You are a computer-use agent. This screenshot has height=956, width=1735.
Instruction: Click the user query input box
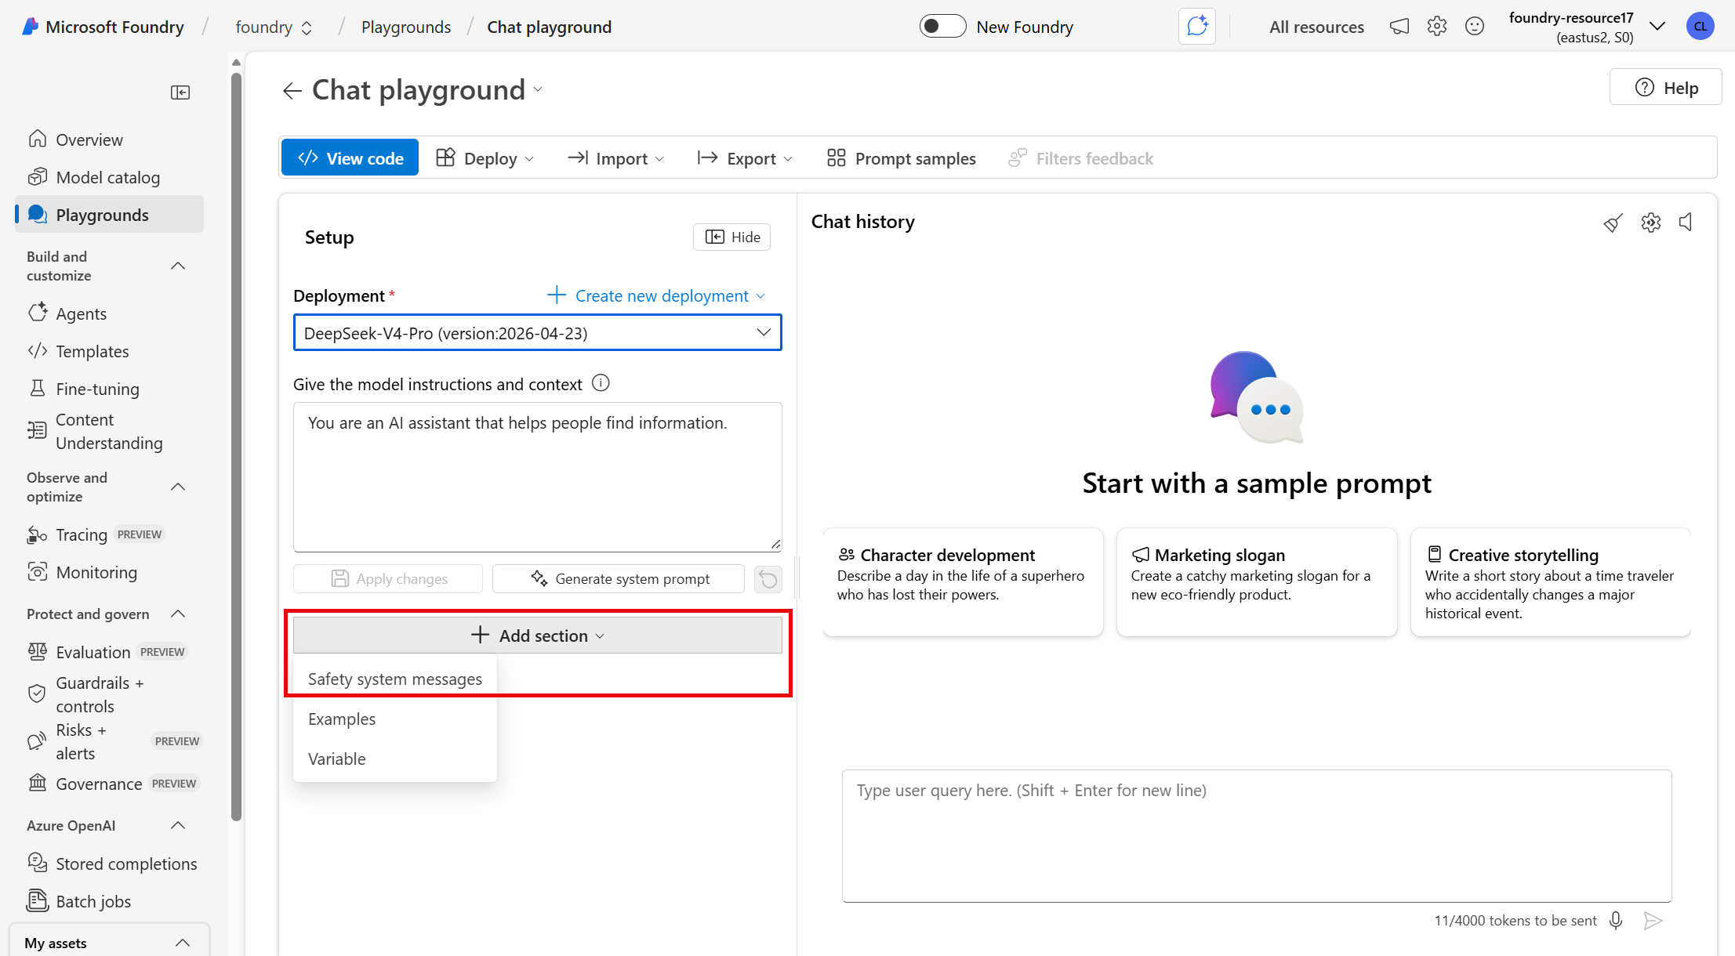coord(1257,835)
